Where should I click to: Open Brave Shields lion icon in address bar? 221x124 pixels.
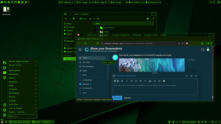click(x=187, y=43)
